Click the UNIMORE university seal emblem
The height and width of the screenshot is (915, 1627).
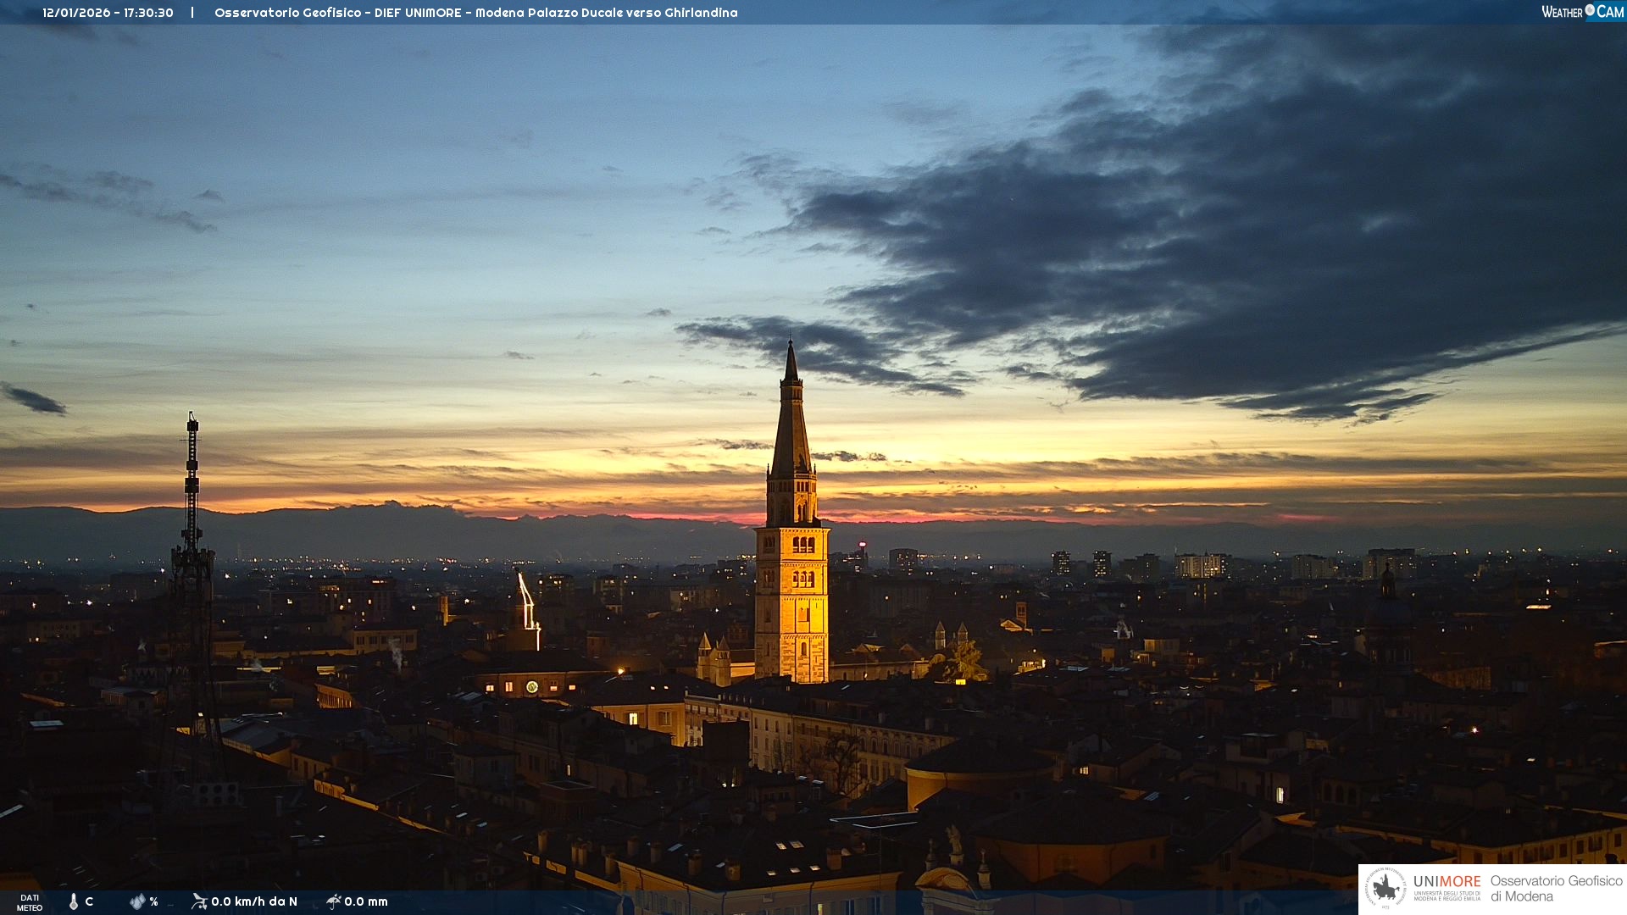coord(1385,889)
